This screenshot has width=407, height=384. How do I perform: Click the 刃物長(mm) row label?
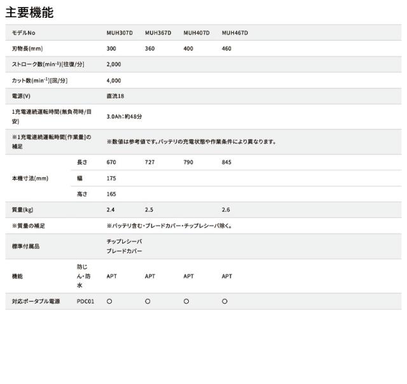click(27, 48)
